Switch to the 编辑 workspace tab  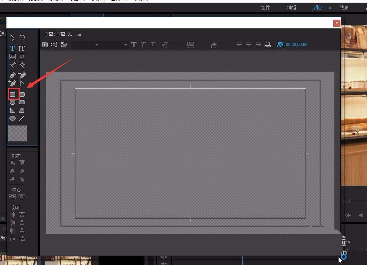pyautogui.click(x=292, y=8)
